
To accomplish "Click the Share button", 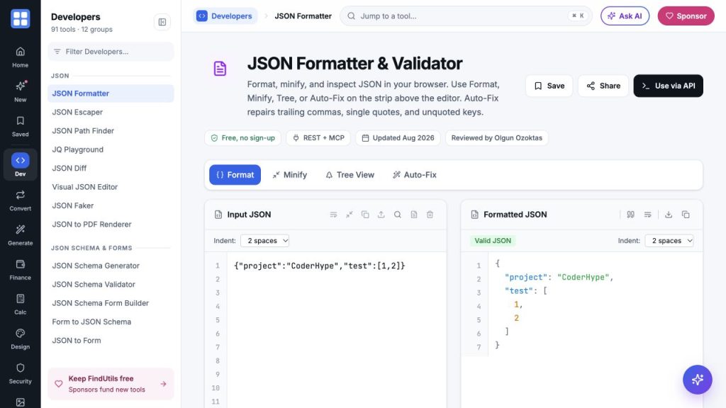I will tap(603, 86).
